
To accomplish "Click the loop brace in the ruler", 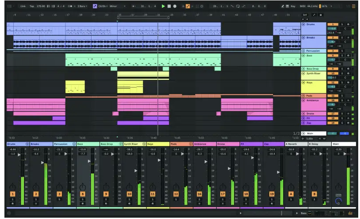I will [x=143, y=17].
